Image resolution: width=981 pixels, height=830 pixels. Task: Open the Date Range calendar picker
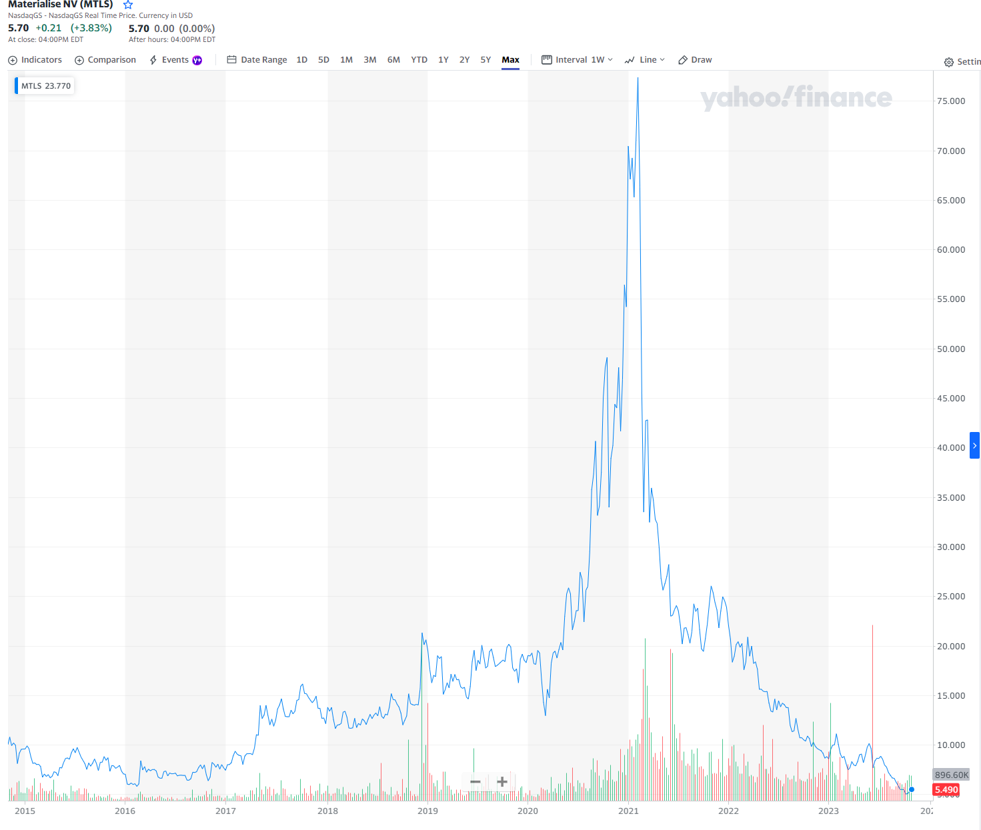click(x=232, y=60)
